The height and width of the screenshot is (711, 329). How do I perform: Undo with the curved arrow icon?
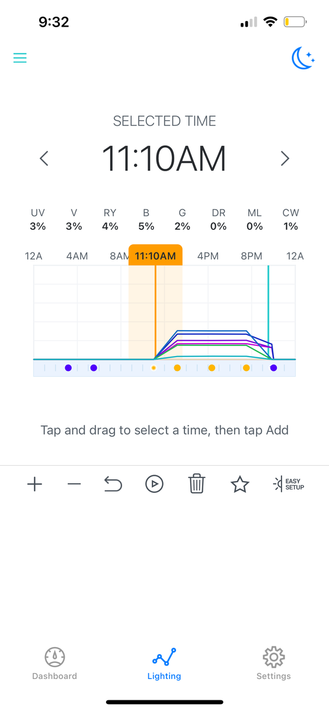[113, 485]
